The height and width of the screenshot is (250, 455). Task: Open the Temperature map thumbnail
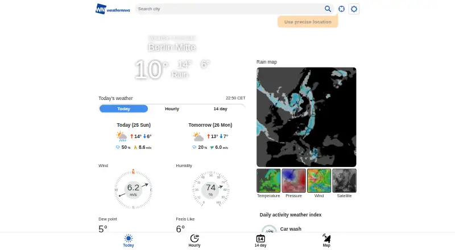click(x=268, y=180)
